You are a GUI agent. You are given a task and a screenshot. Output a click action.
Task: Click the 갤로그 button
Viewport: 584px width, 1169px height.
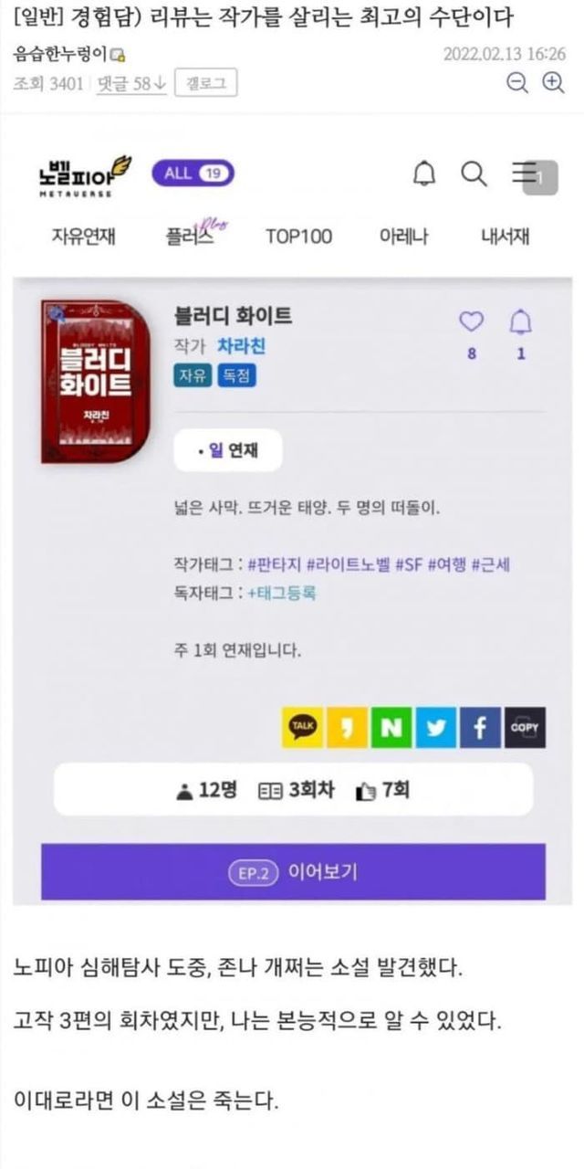pos(205,83)
